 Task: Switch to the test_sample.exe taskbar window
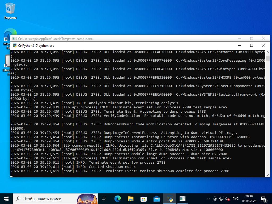[182, 199]
